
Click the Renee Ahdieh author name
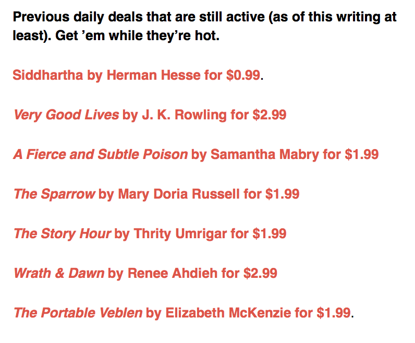point(173,273)
